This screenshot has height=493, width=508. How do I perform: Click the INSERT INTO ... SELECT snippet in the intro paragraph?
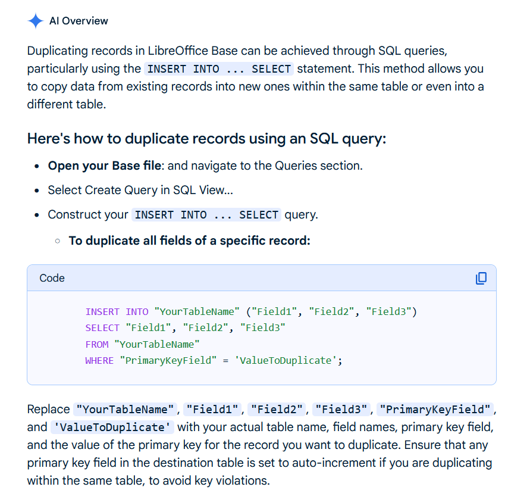pos(219,68)
